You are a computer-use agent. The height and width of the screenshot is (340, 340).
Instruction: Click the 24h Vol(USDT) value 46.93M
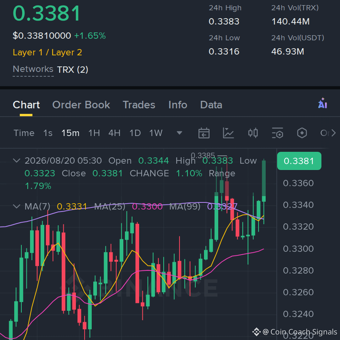tap(288, 52)
